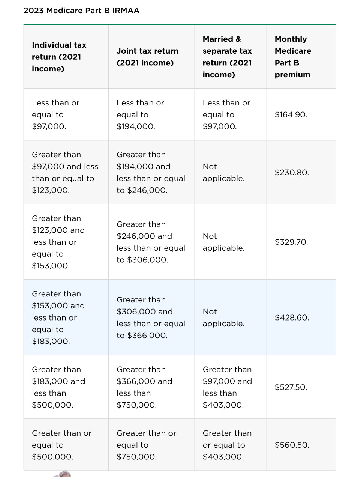Click the $560.50 premium cell
This screenshot has width=343, height=477.
click(292, 445)
